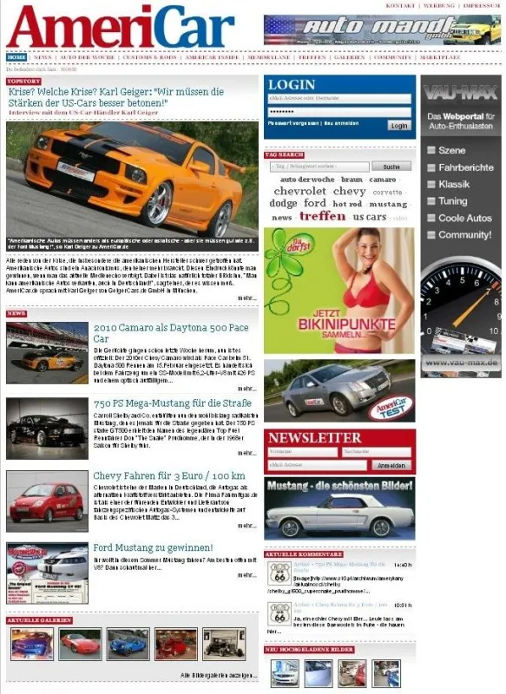The image size is (506, 694).
Task: Click mehr under the topstory text
Action: tap(247, 298)
